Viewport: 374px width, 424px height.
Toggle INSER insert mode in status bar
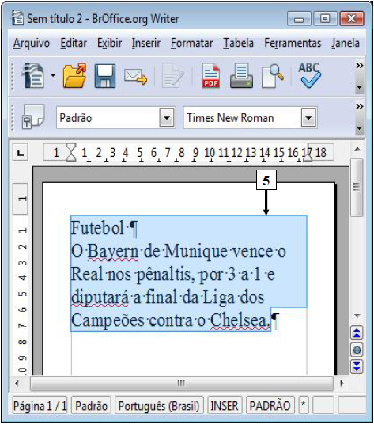(225, 405)
